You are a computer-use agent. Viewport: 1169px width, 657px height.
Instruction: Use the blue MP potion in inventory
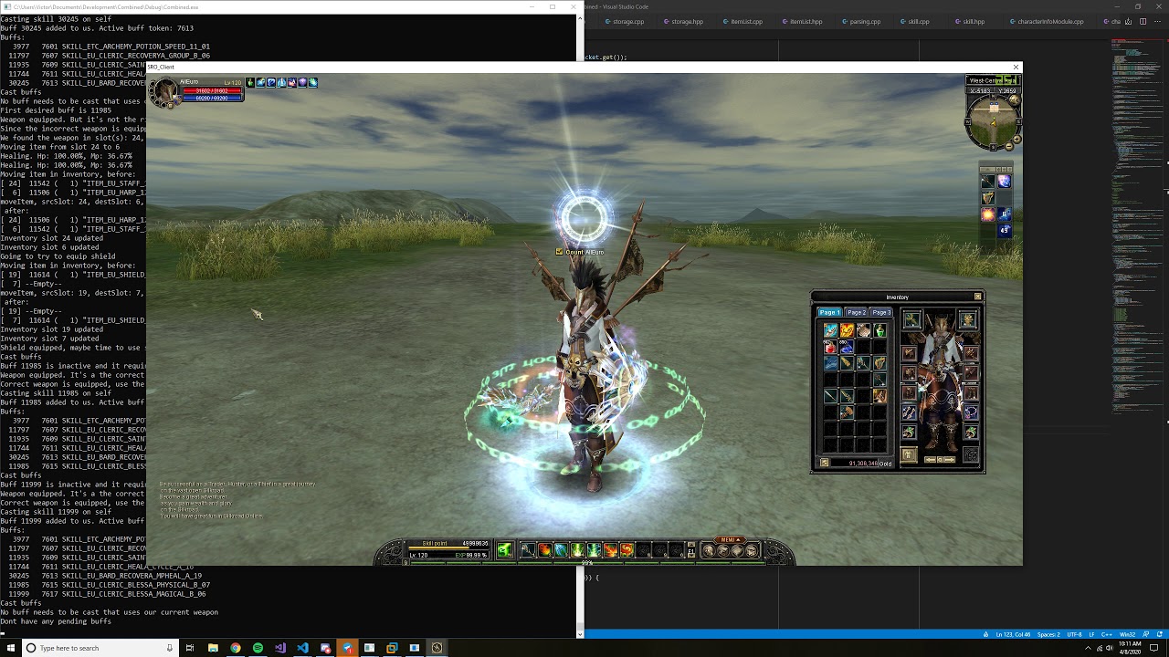(847, 347)
